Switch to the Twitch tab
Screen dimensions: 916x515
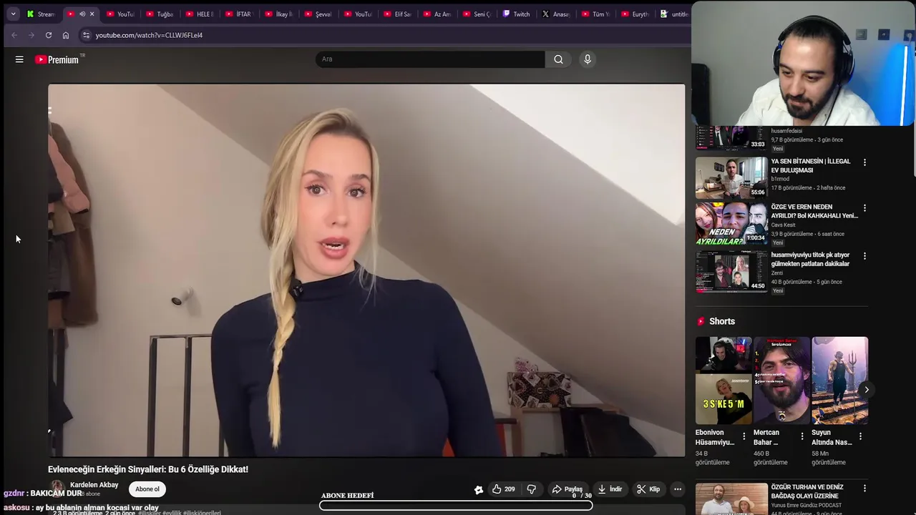pyautogui.click(x=517, y=14)
